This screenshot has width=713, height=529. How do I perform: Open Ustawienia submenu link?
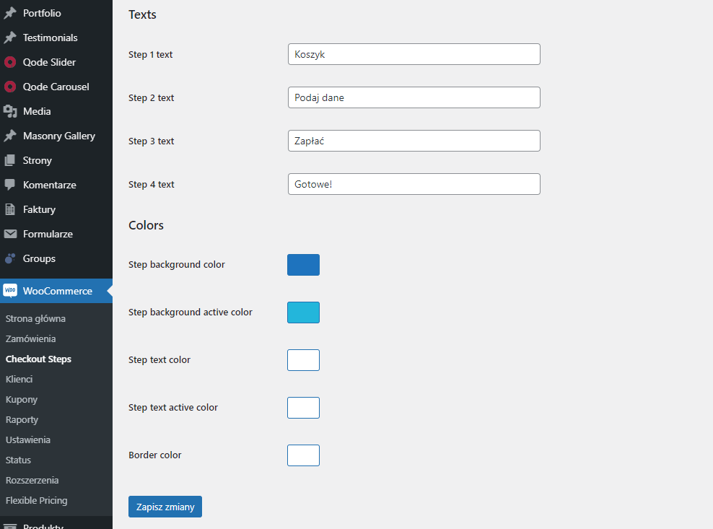(27, 440)
